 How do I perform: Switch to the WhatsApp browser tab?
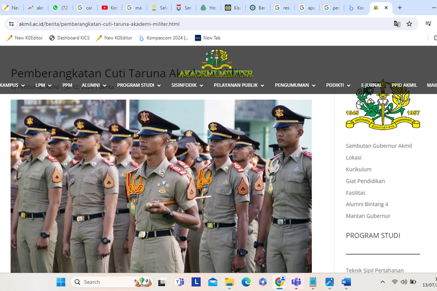pos(62,8)
